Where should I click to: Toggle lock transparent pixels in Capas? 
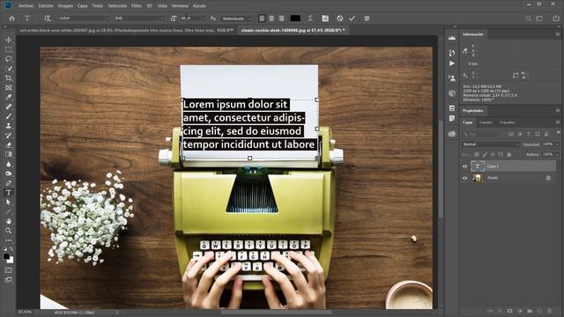coord(477,155)
